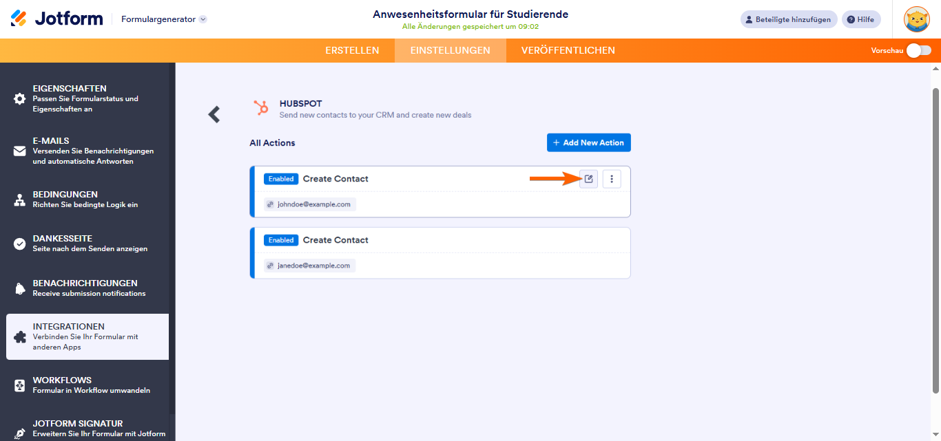Image resolution: width=941 pixels, height=441 pixels.
Task: Switch to the VERÖFFENTLICHEN tab
Action: [568, 50]
